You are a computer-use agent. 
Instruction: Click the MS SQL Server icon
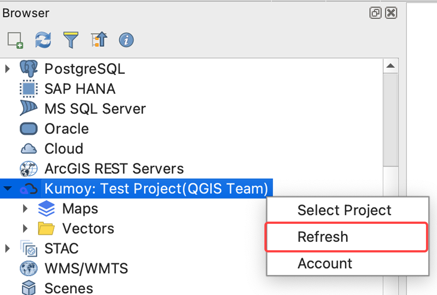(x=29, y=108)
